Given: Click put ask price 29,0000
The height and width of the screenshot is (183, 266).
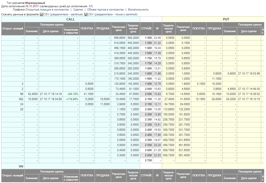Looking at the screenshot, I should coord(216,99).
